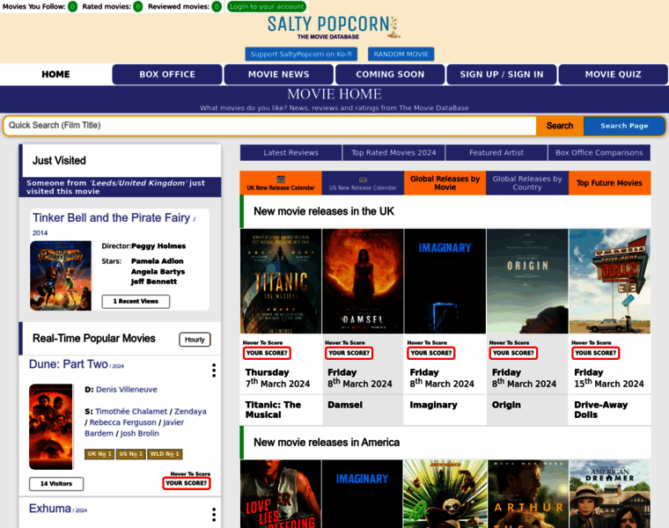The image size is (669, 528).
Task: Click Dune: Part Two poster thumbnail
Action: [51, 427]
